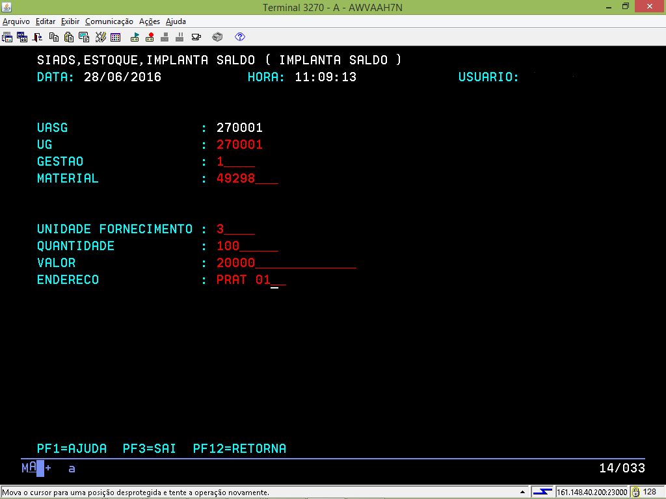Click the QUANTIDADE field showing 100
666x499 pixels.
[x=248, y=246]
